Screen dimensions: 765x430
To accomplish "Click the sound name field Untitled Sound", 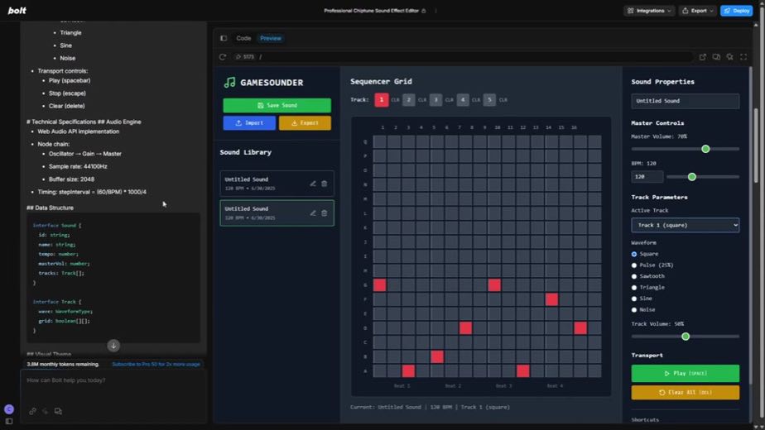I will tap(685, 101).
